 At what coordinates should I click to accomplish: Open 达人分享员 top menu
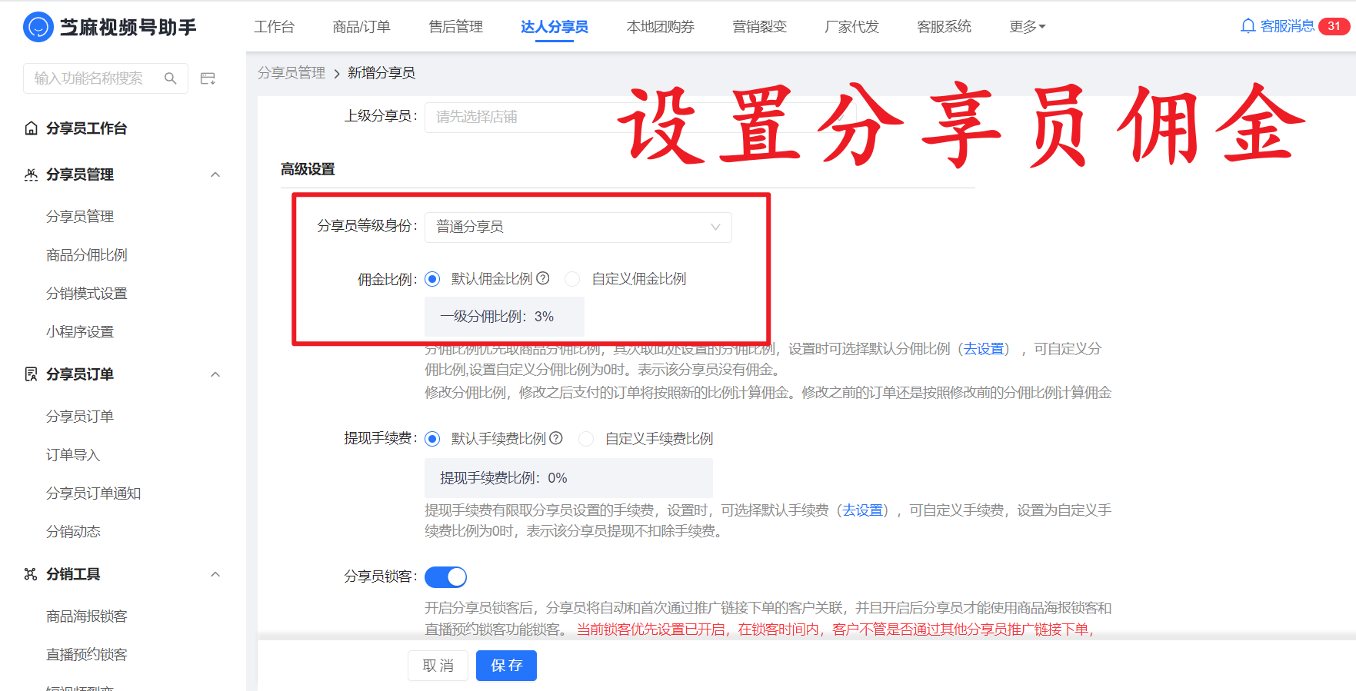pos(554,27)
